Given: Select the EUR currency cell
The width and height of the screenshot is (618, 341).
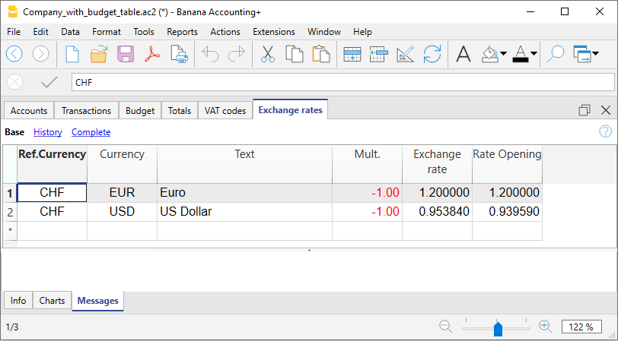Looking at the screenshot, I should tap(123, 193).
